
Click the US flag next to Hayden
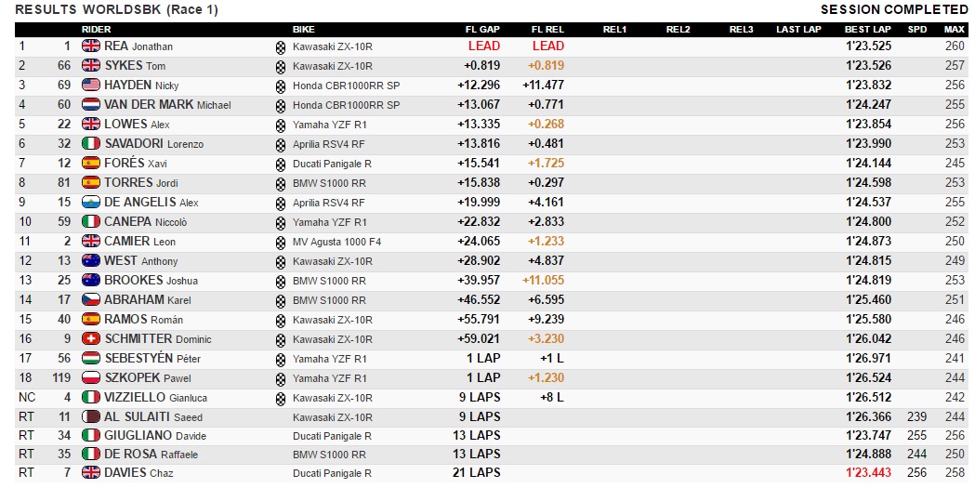[x=91, y=85]
